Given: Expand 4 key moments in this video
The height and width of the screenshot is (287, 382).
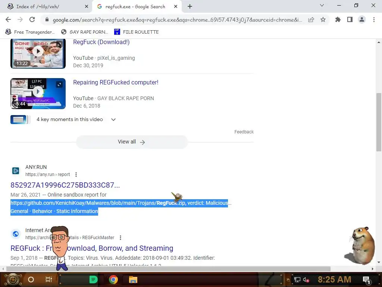Looking at the screenshot, I should click(x=113, y=120).
